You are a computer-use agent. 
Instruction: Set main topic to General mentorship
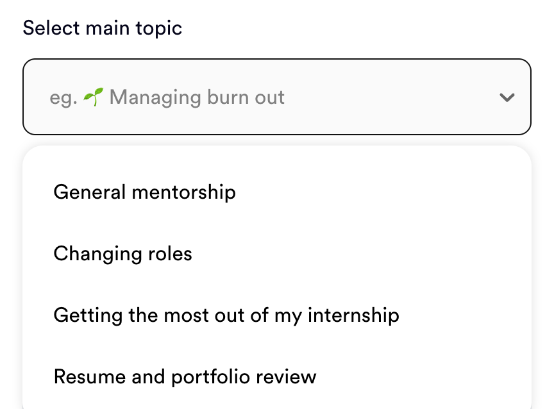145,192
